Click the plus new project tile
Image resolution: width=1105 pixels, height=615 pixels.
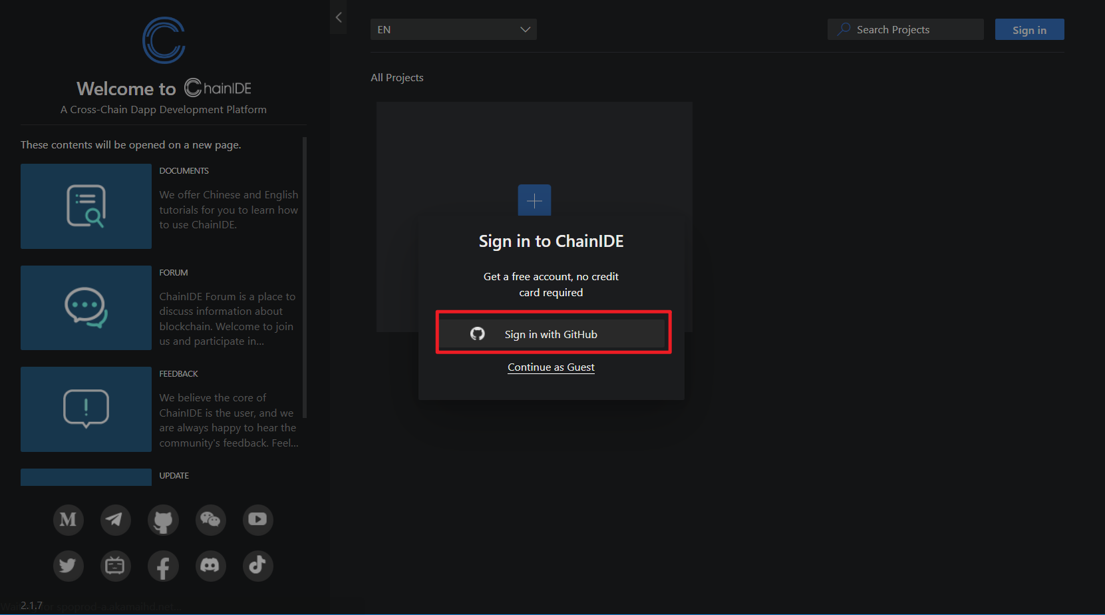[x=534, y=200]
